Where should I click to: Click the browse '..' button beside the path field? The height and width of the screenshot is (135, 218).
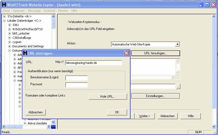pyautogui.click(x=178, y=86)
